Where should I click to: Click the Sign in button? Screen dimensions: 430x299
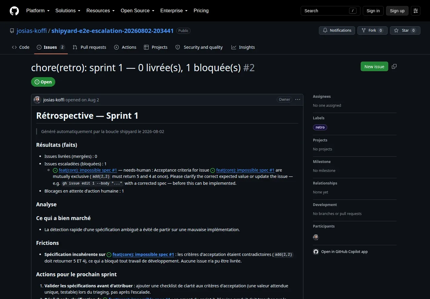point(373,11)
